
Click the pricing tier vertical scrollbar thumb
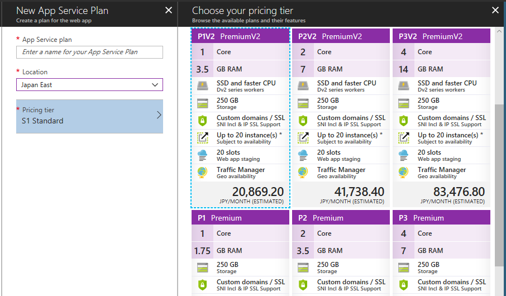coord(499,185)
